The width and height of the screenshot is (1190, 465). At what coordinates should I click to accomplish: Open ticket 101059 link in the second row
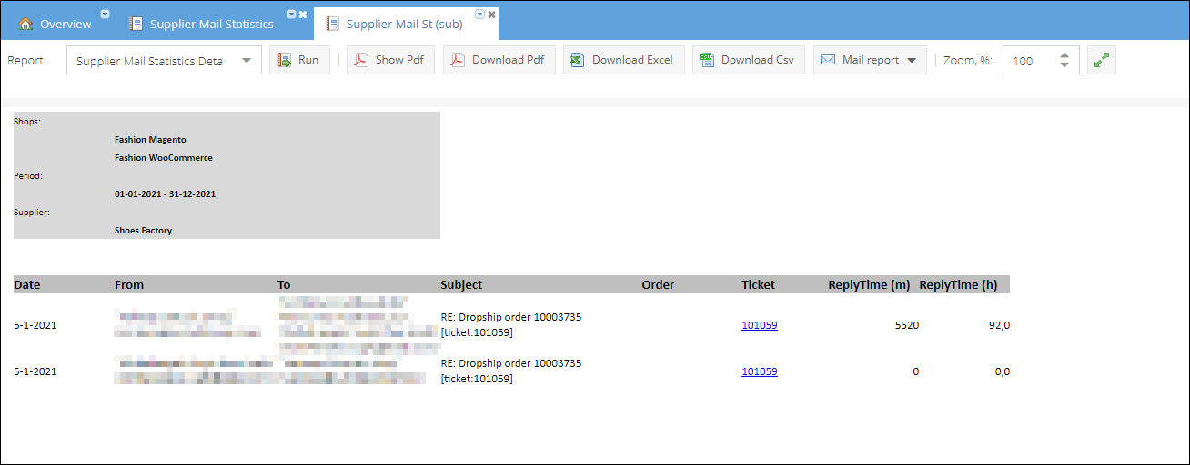coord(760,371)
